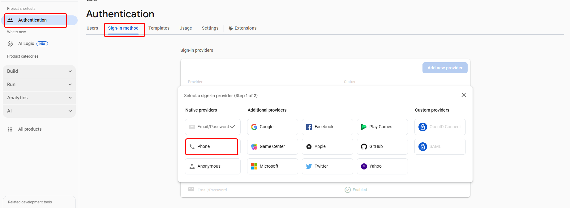The image size is (570, 208).
Task: Expand the Analytics category chevron
Action: pyautogui.click(x=70, y=98)
